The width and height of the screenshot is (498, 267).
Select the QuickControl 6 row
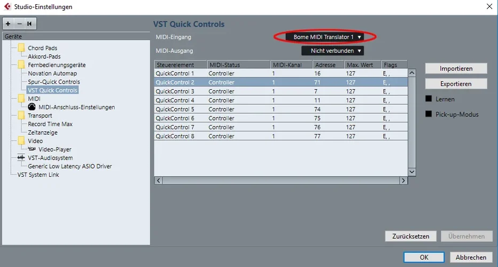[281, 118]
